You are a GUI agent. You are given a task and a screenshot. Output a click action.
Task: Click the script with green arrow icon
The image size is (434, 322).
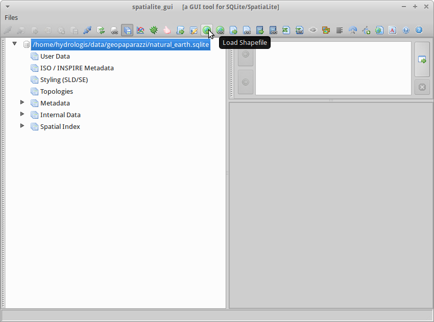(180, 30)
